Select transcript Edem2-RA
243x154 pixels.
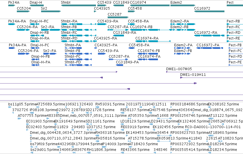click(x=183, y=24)
